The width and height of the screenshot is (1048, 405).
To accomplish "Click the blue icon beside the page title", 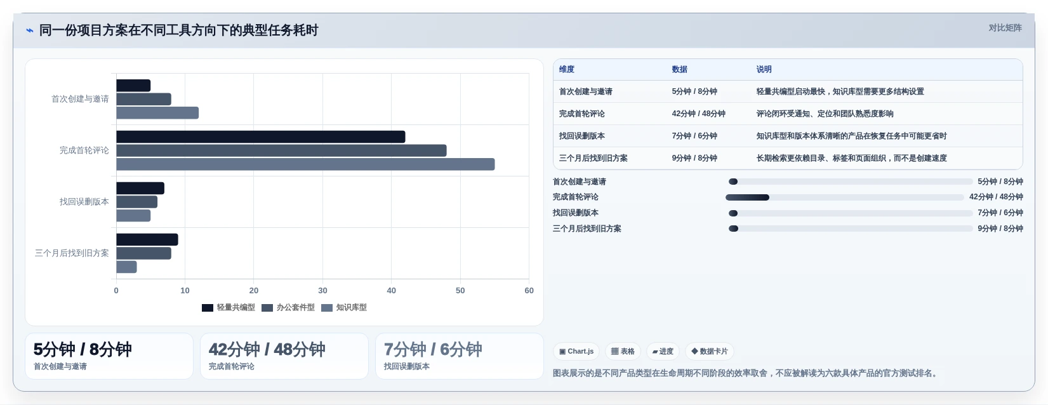I will (x=29, y=30).
